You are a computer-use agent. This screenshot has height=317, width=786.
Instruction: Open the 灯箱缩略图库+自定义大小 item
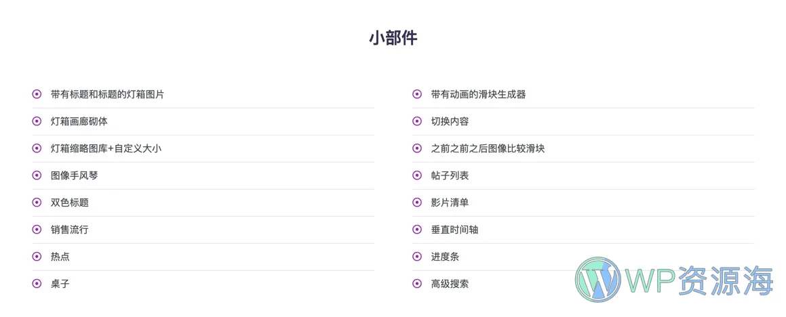click(x=106, y=148)
